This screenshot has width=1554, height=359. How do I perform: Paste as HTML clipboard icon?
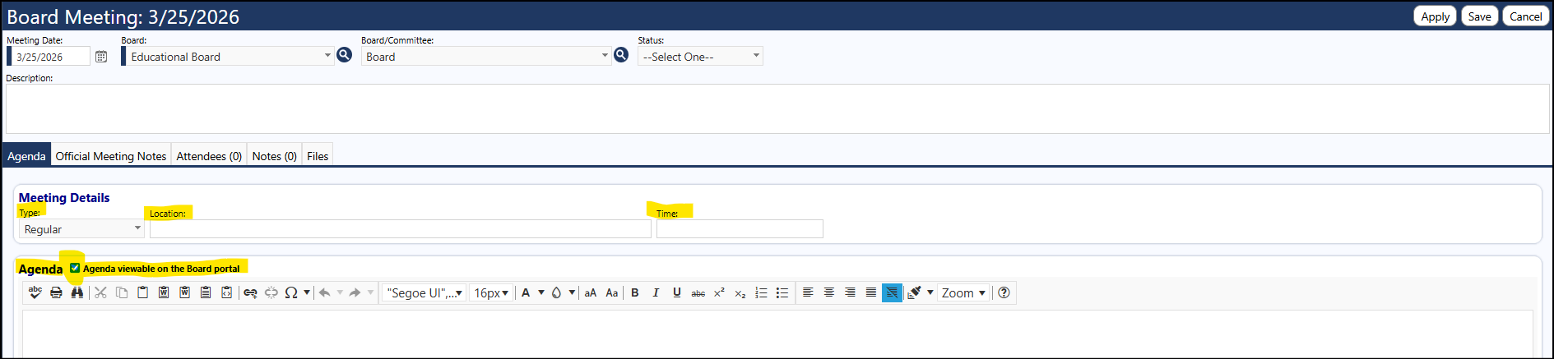(226, 292)
